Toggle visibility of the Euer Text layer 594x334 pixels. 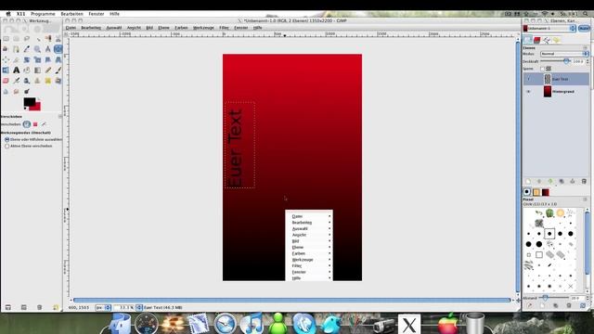point(528,79)
